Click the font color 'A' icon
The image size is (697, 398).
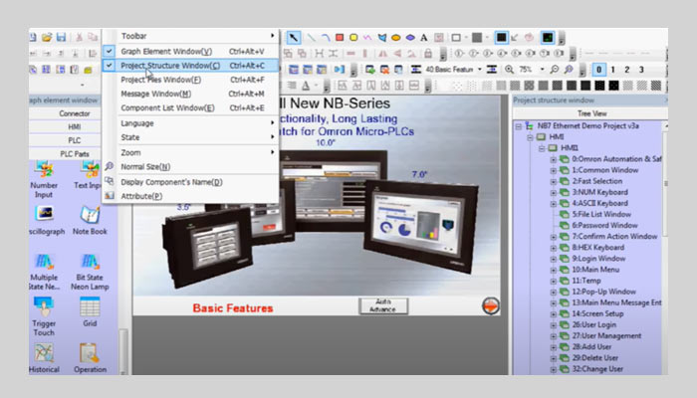[x=306, y=86]
